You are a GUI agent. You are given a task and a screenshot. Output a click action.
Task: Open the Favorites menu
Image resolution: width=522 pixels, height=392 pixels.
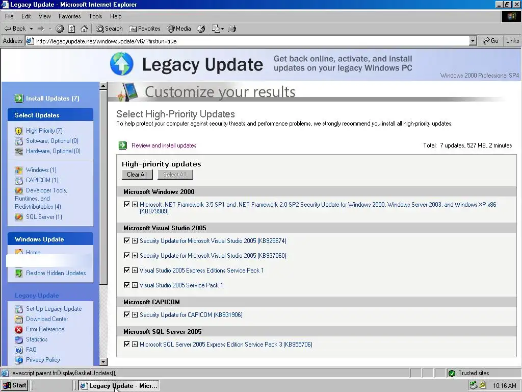[69, 16]
